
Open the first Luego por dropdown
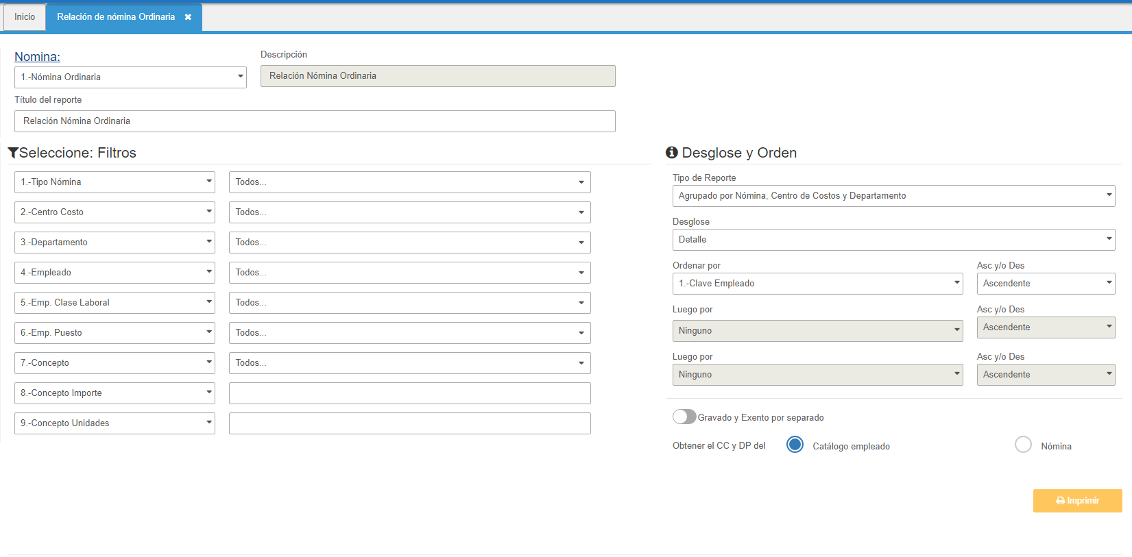tap(817, 331)
